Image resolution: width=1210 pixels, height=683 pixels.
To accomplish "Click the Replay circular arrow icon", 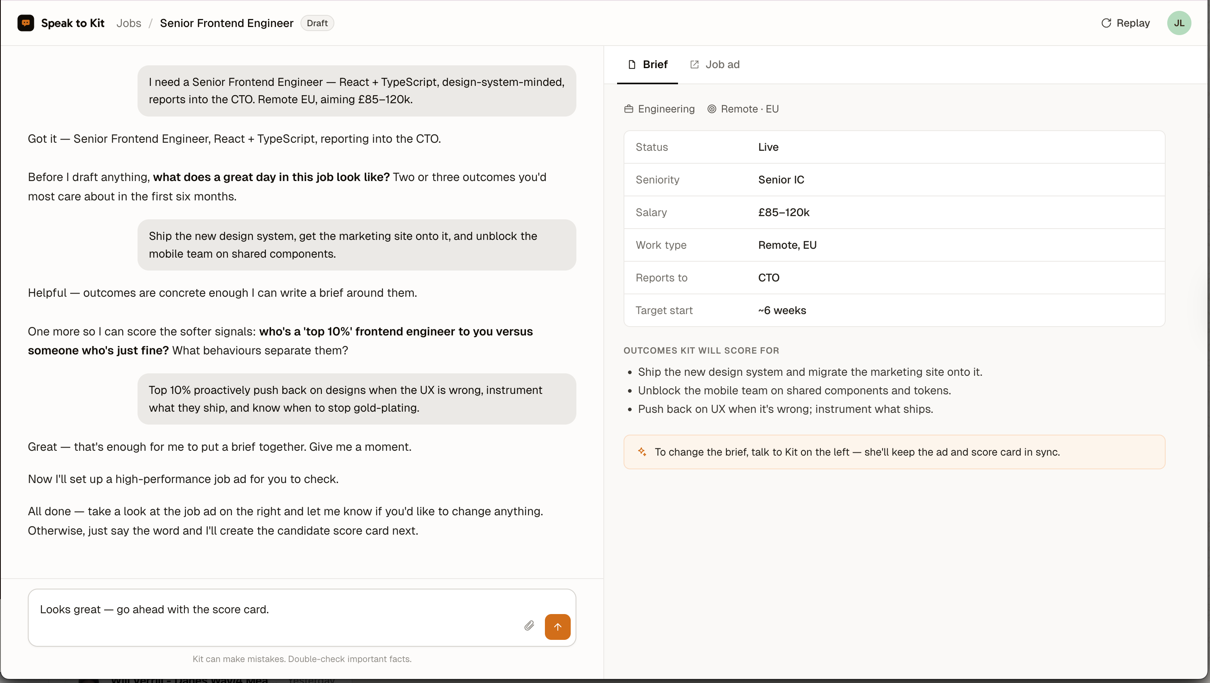I will (1106, 23).
